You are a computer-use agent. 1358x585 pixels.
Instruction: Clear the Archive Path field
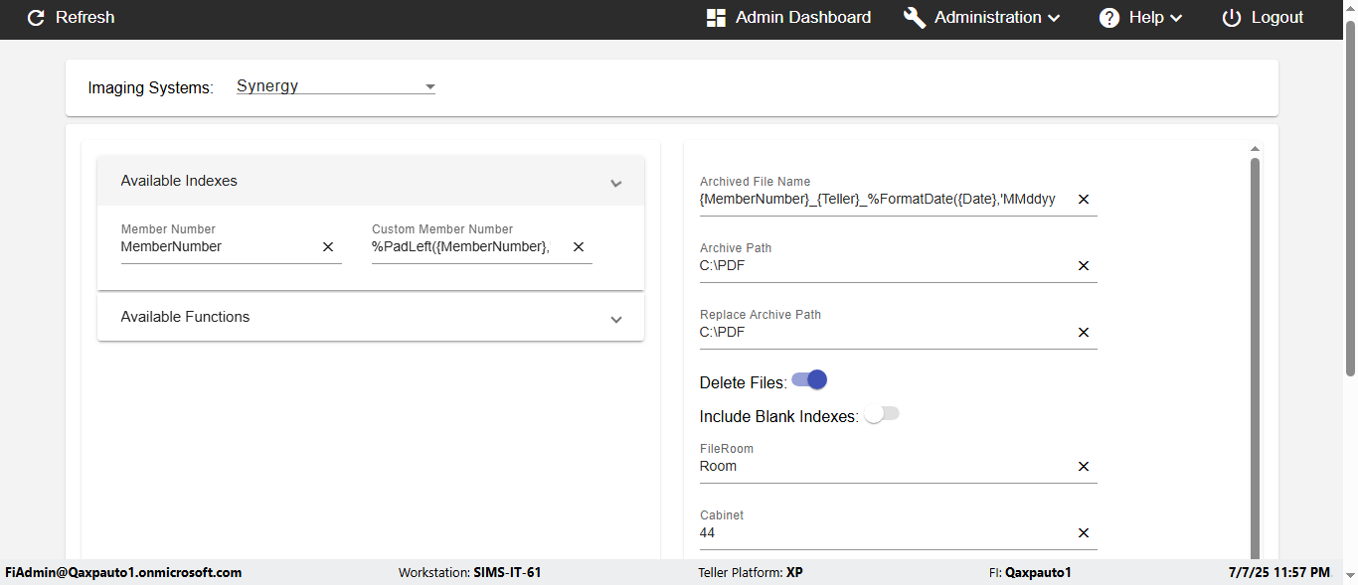click(1084, 266)
